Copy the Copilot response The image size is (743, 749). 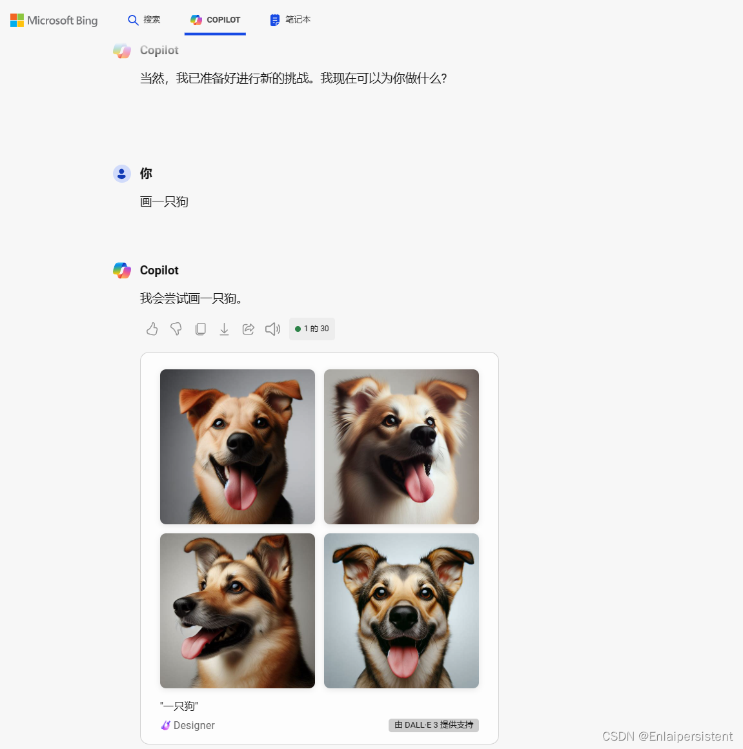click(x=201, y=329)
